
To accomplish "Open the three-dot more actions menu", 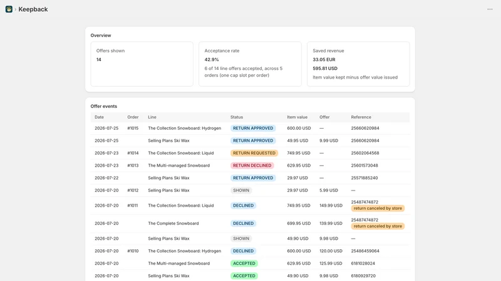I will [490, 9].
